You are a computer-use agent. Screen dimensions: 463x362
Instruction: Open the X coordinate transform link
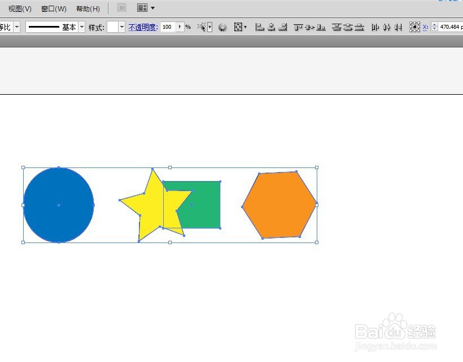pos(425,27)
